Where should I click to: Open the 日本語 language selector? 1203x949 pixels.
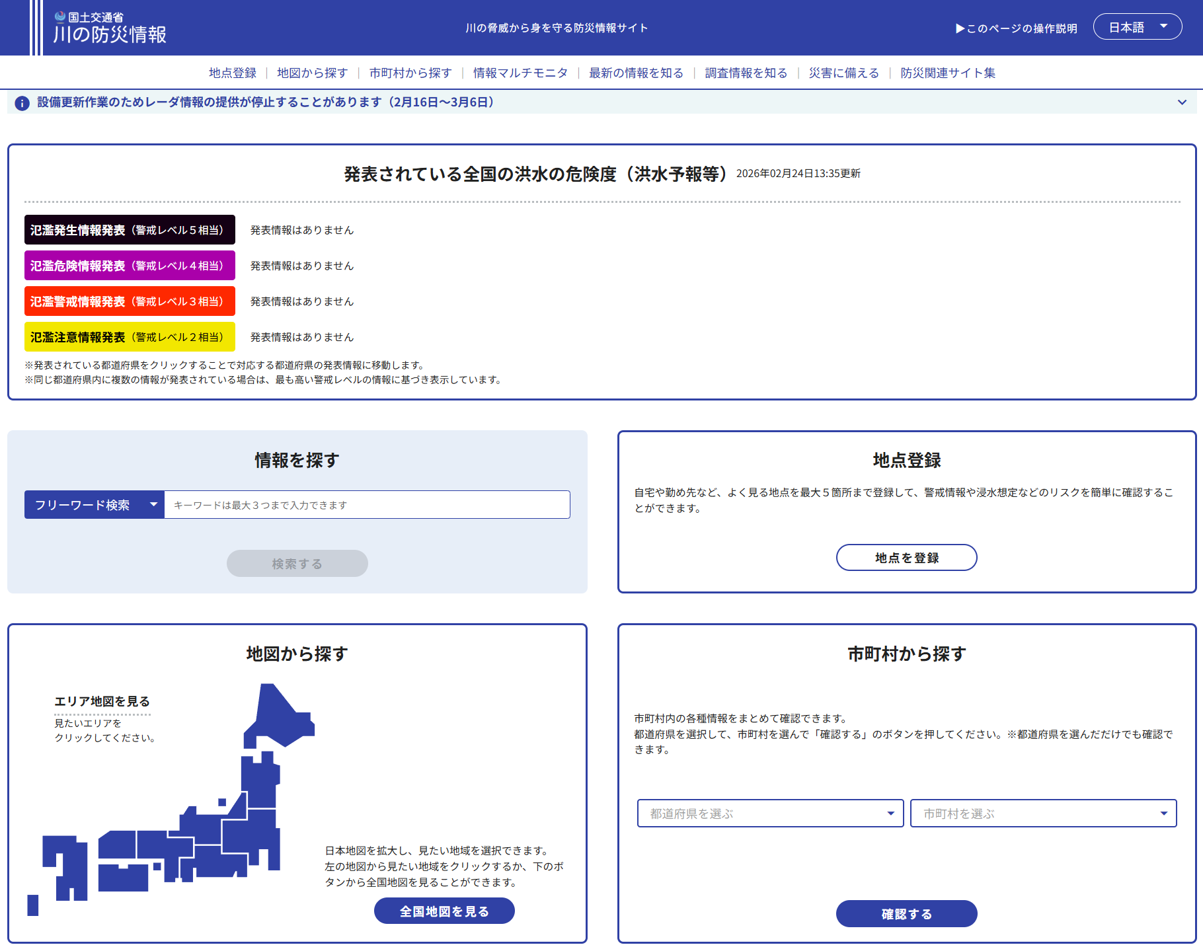[1138, 26]
